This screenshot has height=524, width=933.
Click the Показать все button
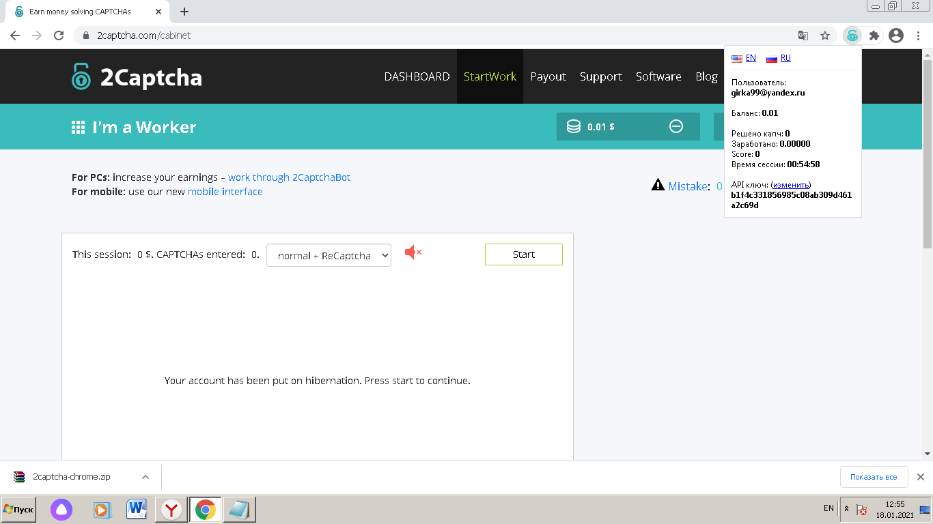click(x=874, y=477)
